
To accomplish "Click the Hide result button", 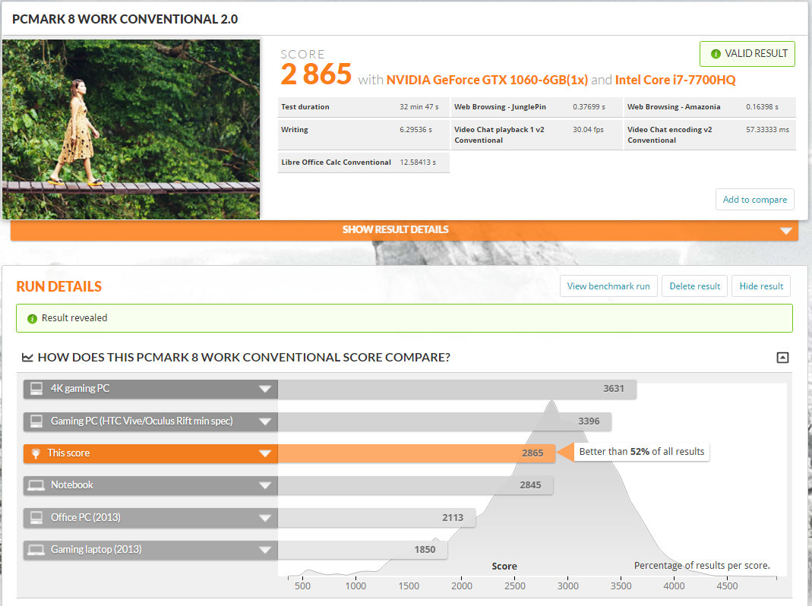I will 760,286.
